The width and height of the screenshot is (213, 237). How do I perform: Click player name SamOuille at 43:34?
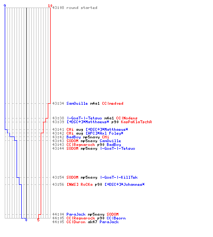coord(77,103)
